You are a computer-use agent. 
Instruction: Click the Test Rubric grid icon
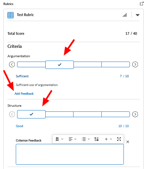(x=10, y=15)
